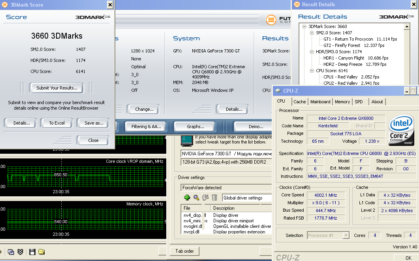The image size is (419, 261).
Task: Click the Submit Your Results button
Action: point(56,88)
